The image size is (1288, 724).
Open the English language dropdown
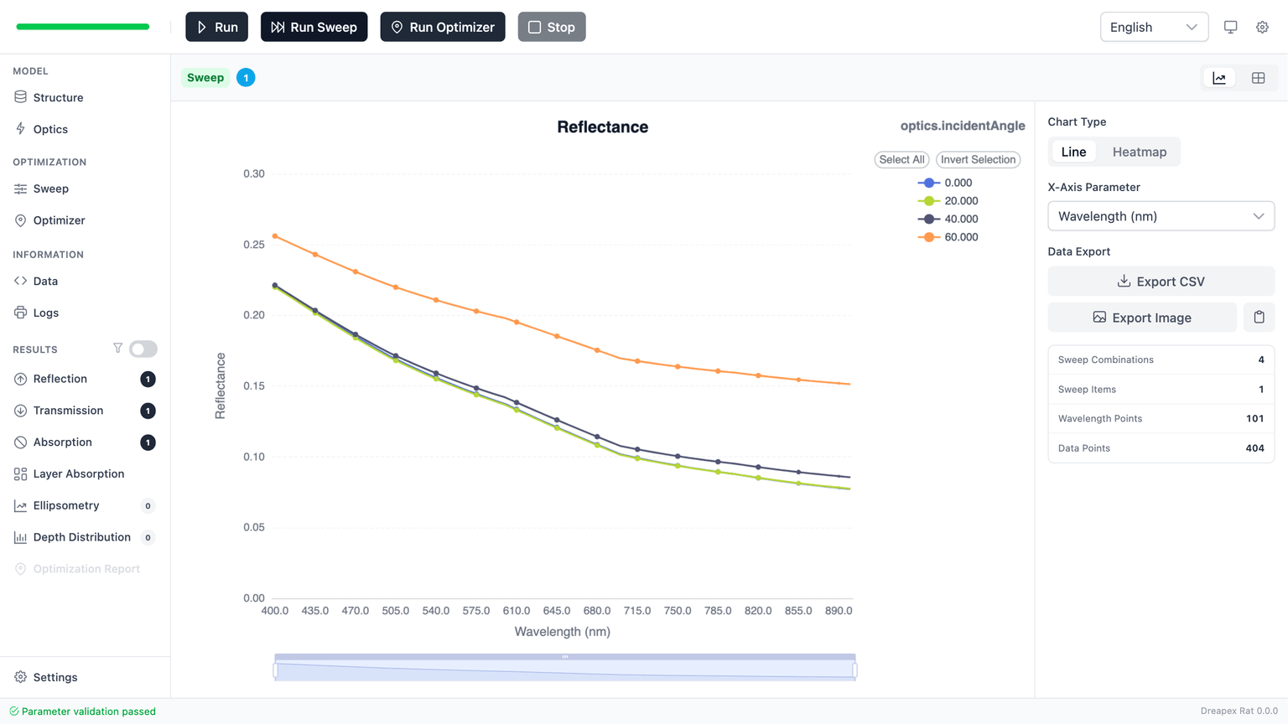tap(1153, 27)
